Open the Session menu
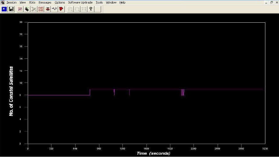Image resolution: width=279 pixels, height=157 pixels. coord(11,3)
